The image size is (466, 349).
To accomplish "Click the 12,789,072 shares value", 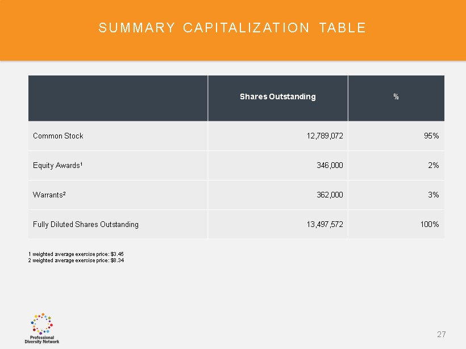I will coord(321,136).
